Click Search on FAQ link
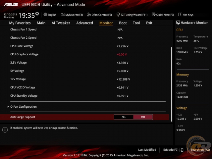This screenshot has height=159, width=212. tap(200, 150)
